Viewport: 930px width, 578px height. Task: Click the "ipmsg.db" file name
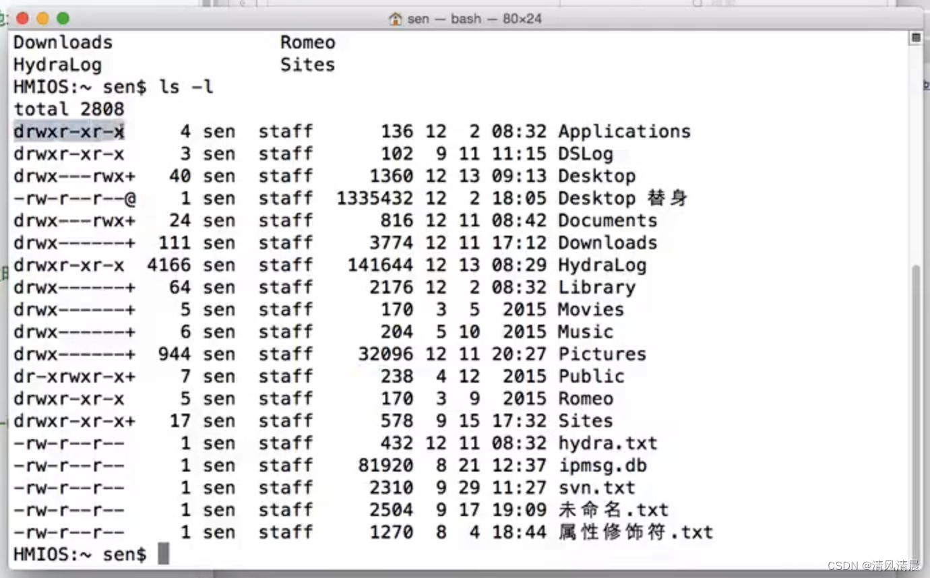pos(602,465)
